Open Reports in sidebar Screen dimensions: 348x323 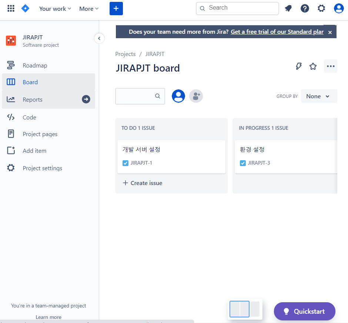tap(48, 99)
